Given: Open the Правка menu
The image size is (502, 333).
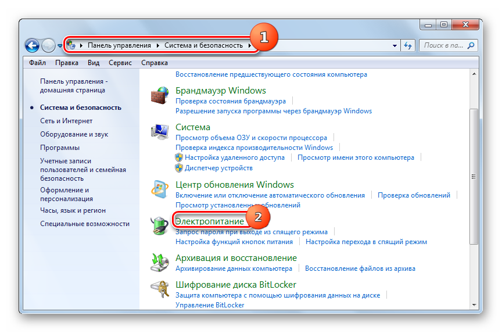Looking at the screenshot, I should [67, 63].
